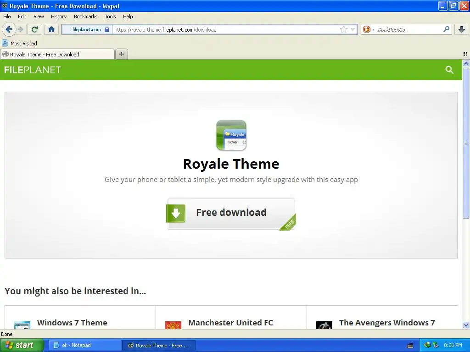Click the 'Give your phone or tablet' description

(231, 180)
